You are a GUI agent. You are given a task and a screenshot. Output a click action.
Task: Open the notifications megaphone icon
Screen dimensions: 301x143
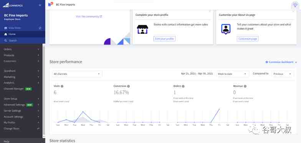50,5
